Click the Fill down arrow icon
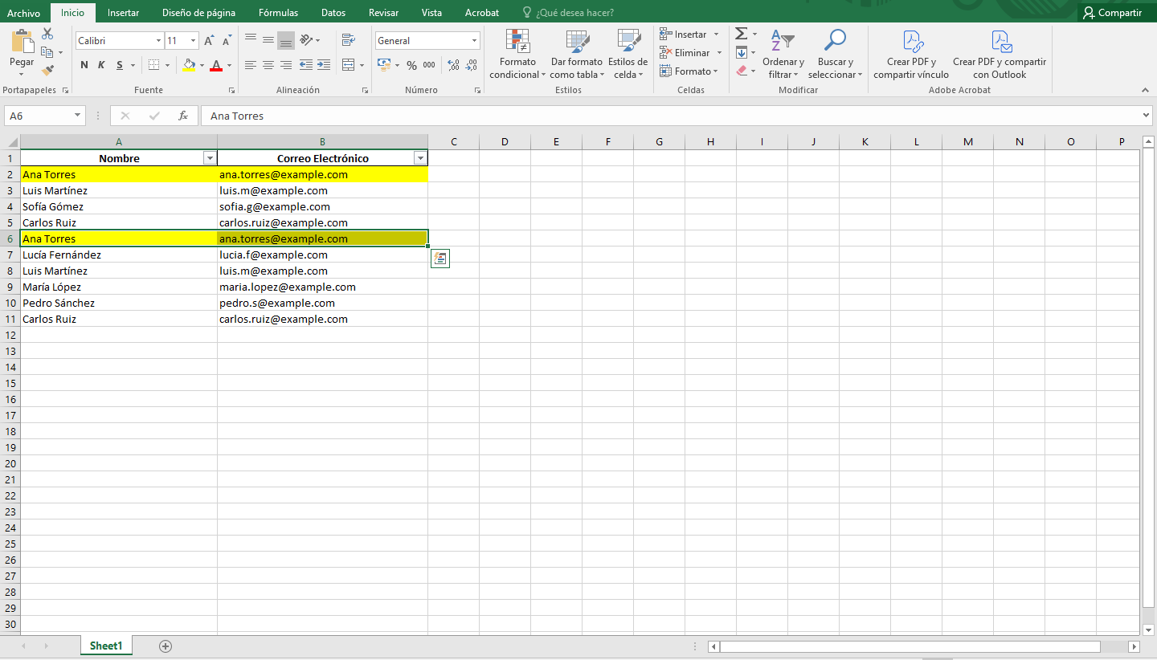Viewport: 1157px width, 660px height. point(742,52)
